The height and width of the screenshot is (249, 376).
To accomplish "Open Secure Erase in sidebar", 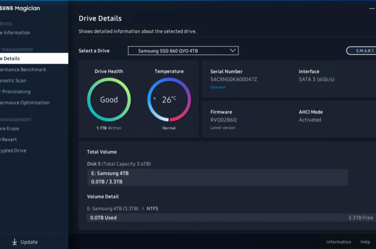I will [x=9, y=129].
